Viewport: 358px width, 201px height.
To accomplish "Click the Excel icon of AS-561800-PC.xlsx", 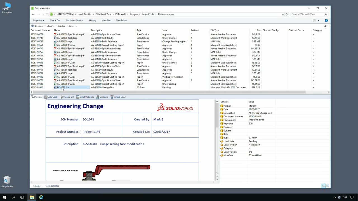I will coord(55,84).
